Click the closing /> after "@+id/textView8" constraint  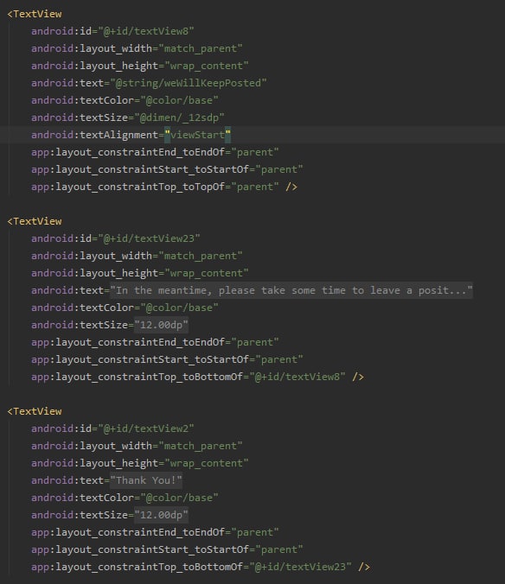tap(358, 377)
